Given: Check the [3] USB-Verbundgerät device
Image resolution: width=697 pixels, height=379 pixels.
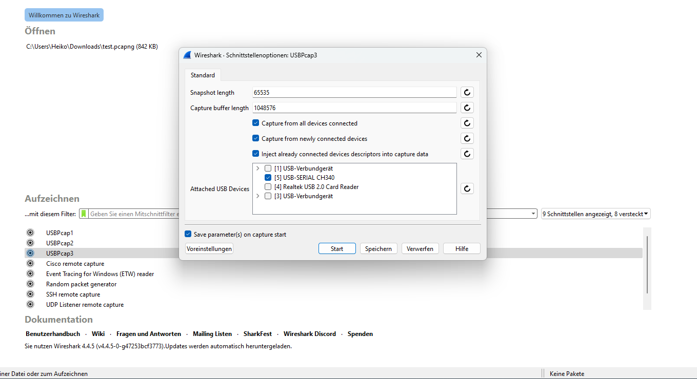Looking at the screenshot, I should [x=268, y=196].
